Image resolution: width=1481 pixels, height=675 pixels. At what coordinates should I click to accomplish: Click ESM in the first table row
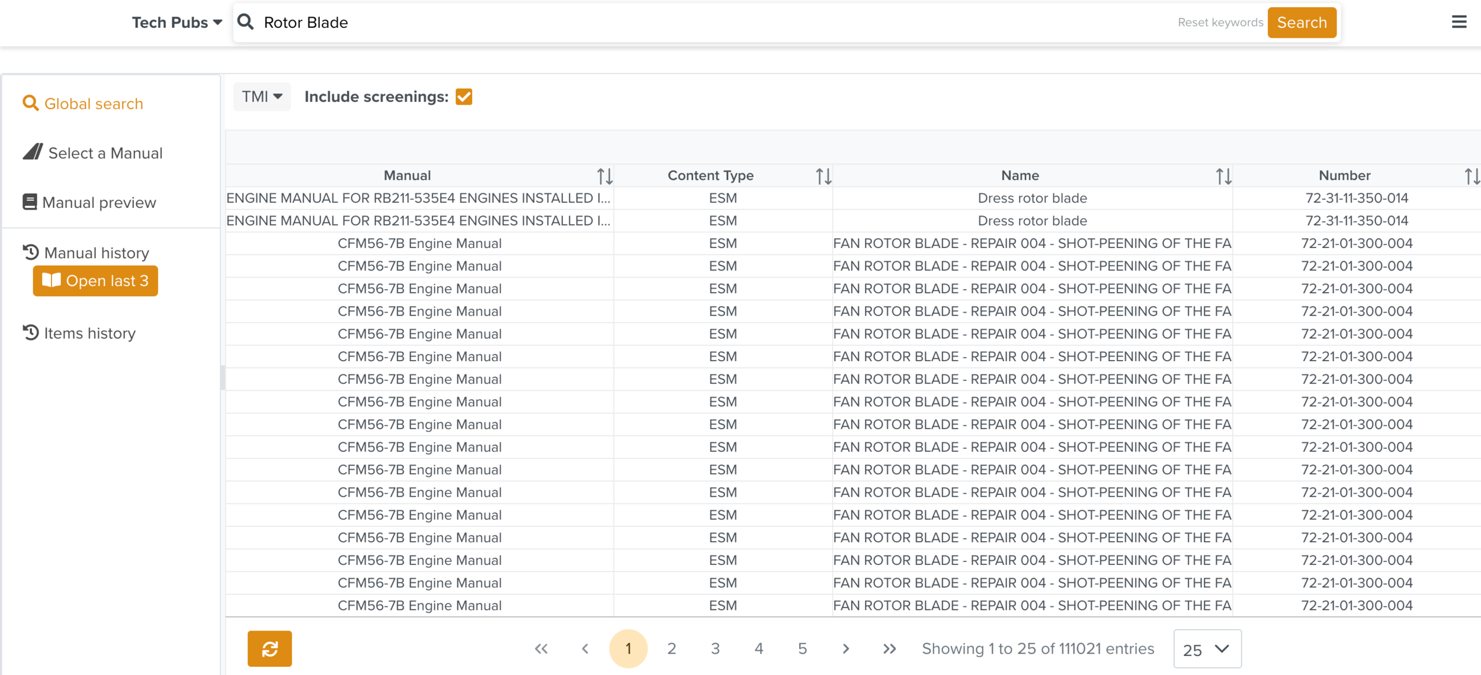pyautogui.click(x=723, y=198)
